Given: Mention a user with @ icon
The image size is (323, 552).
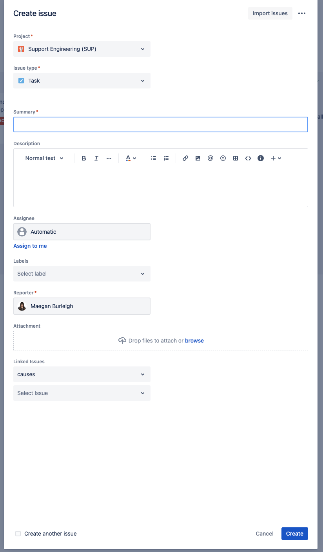Looking at the screenshot, I should 210,158.
